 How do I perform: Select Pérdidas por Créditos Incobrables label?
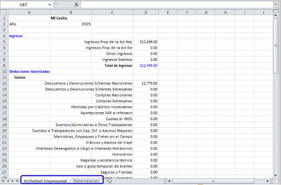(x=102, y=107)
